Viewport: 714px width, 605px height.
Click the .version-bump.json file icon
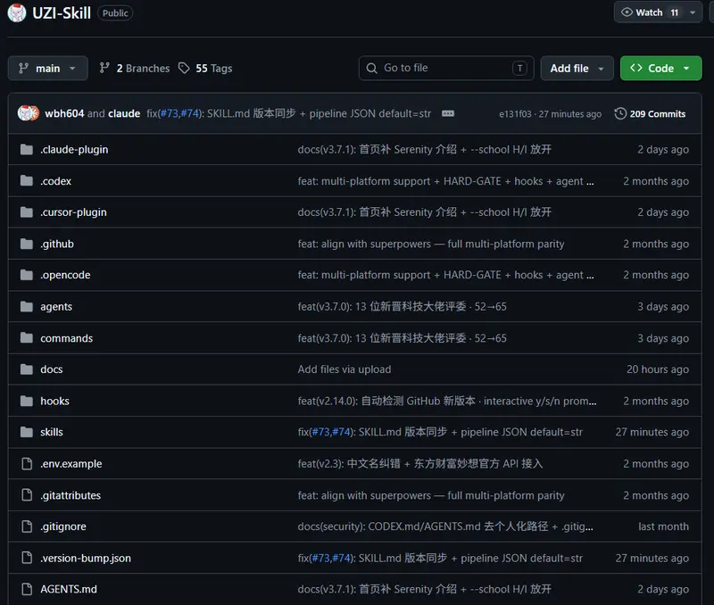[x=27, y=558]
